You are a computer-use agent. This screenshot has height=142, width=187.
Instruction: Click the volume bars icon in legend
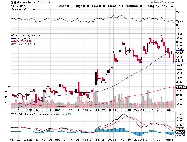click(x=13, y=44)
